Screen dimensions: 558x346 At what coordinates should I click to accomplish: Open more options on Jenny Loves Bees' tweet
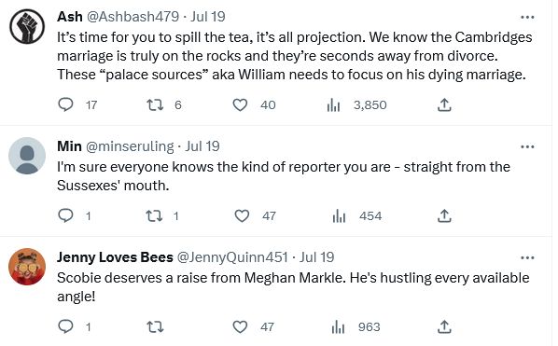(x=527, y=257)
